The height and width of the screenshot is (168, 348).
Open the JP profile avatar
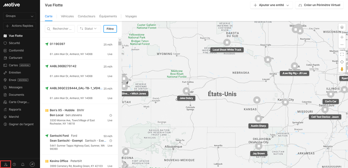(x=32, y=164)
